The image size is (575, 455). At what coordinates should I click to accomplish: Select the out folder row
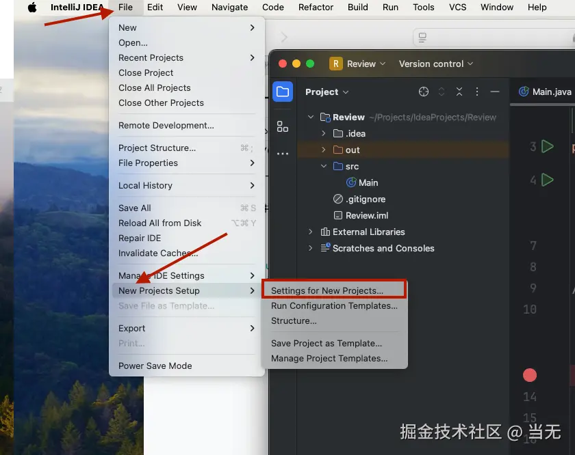click(403, 150)
